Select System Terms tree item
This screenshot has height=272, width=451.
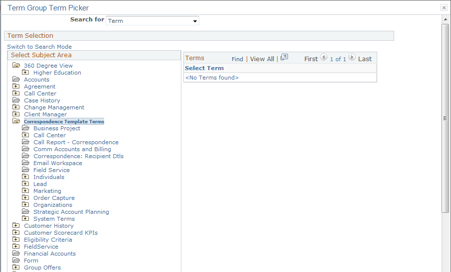[54, 219]
